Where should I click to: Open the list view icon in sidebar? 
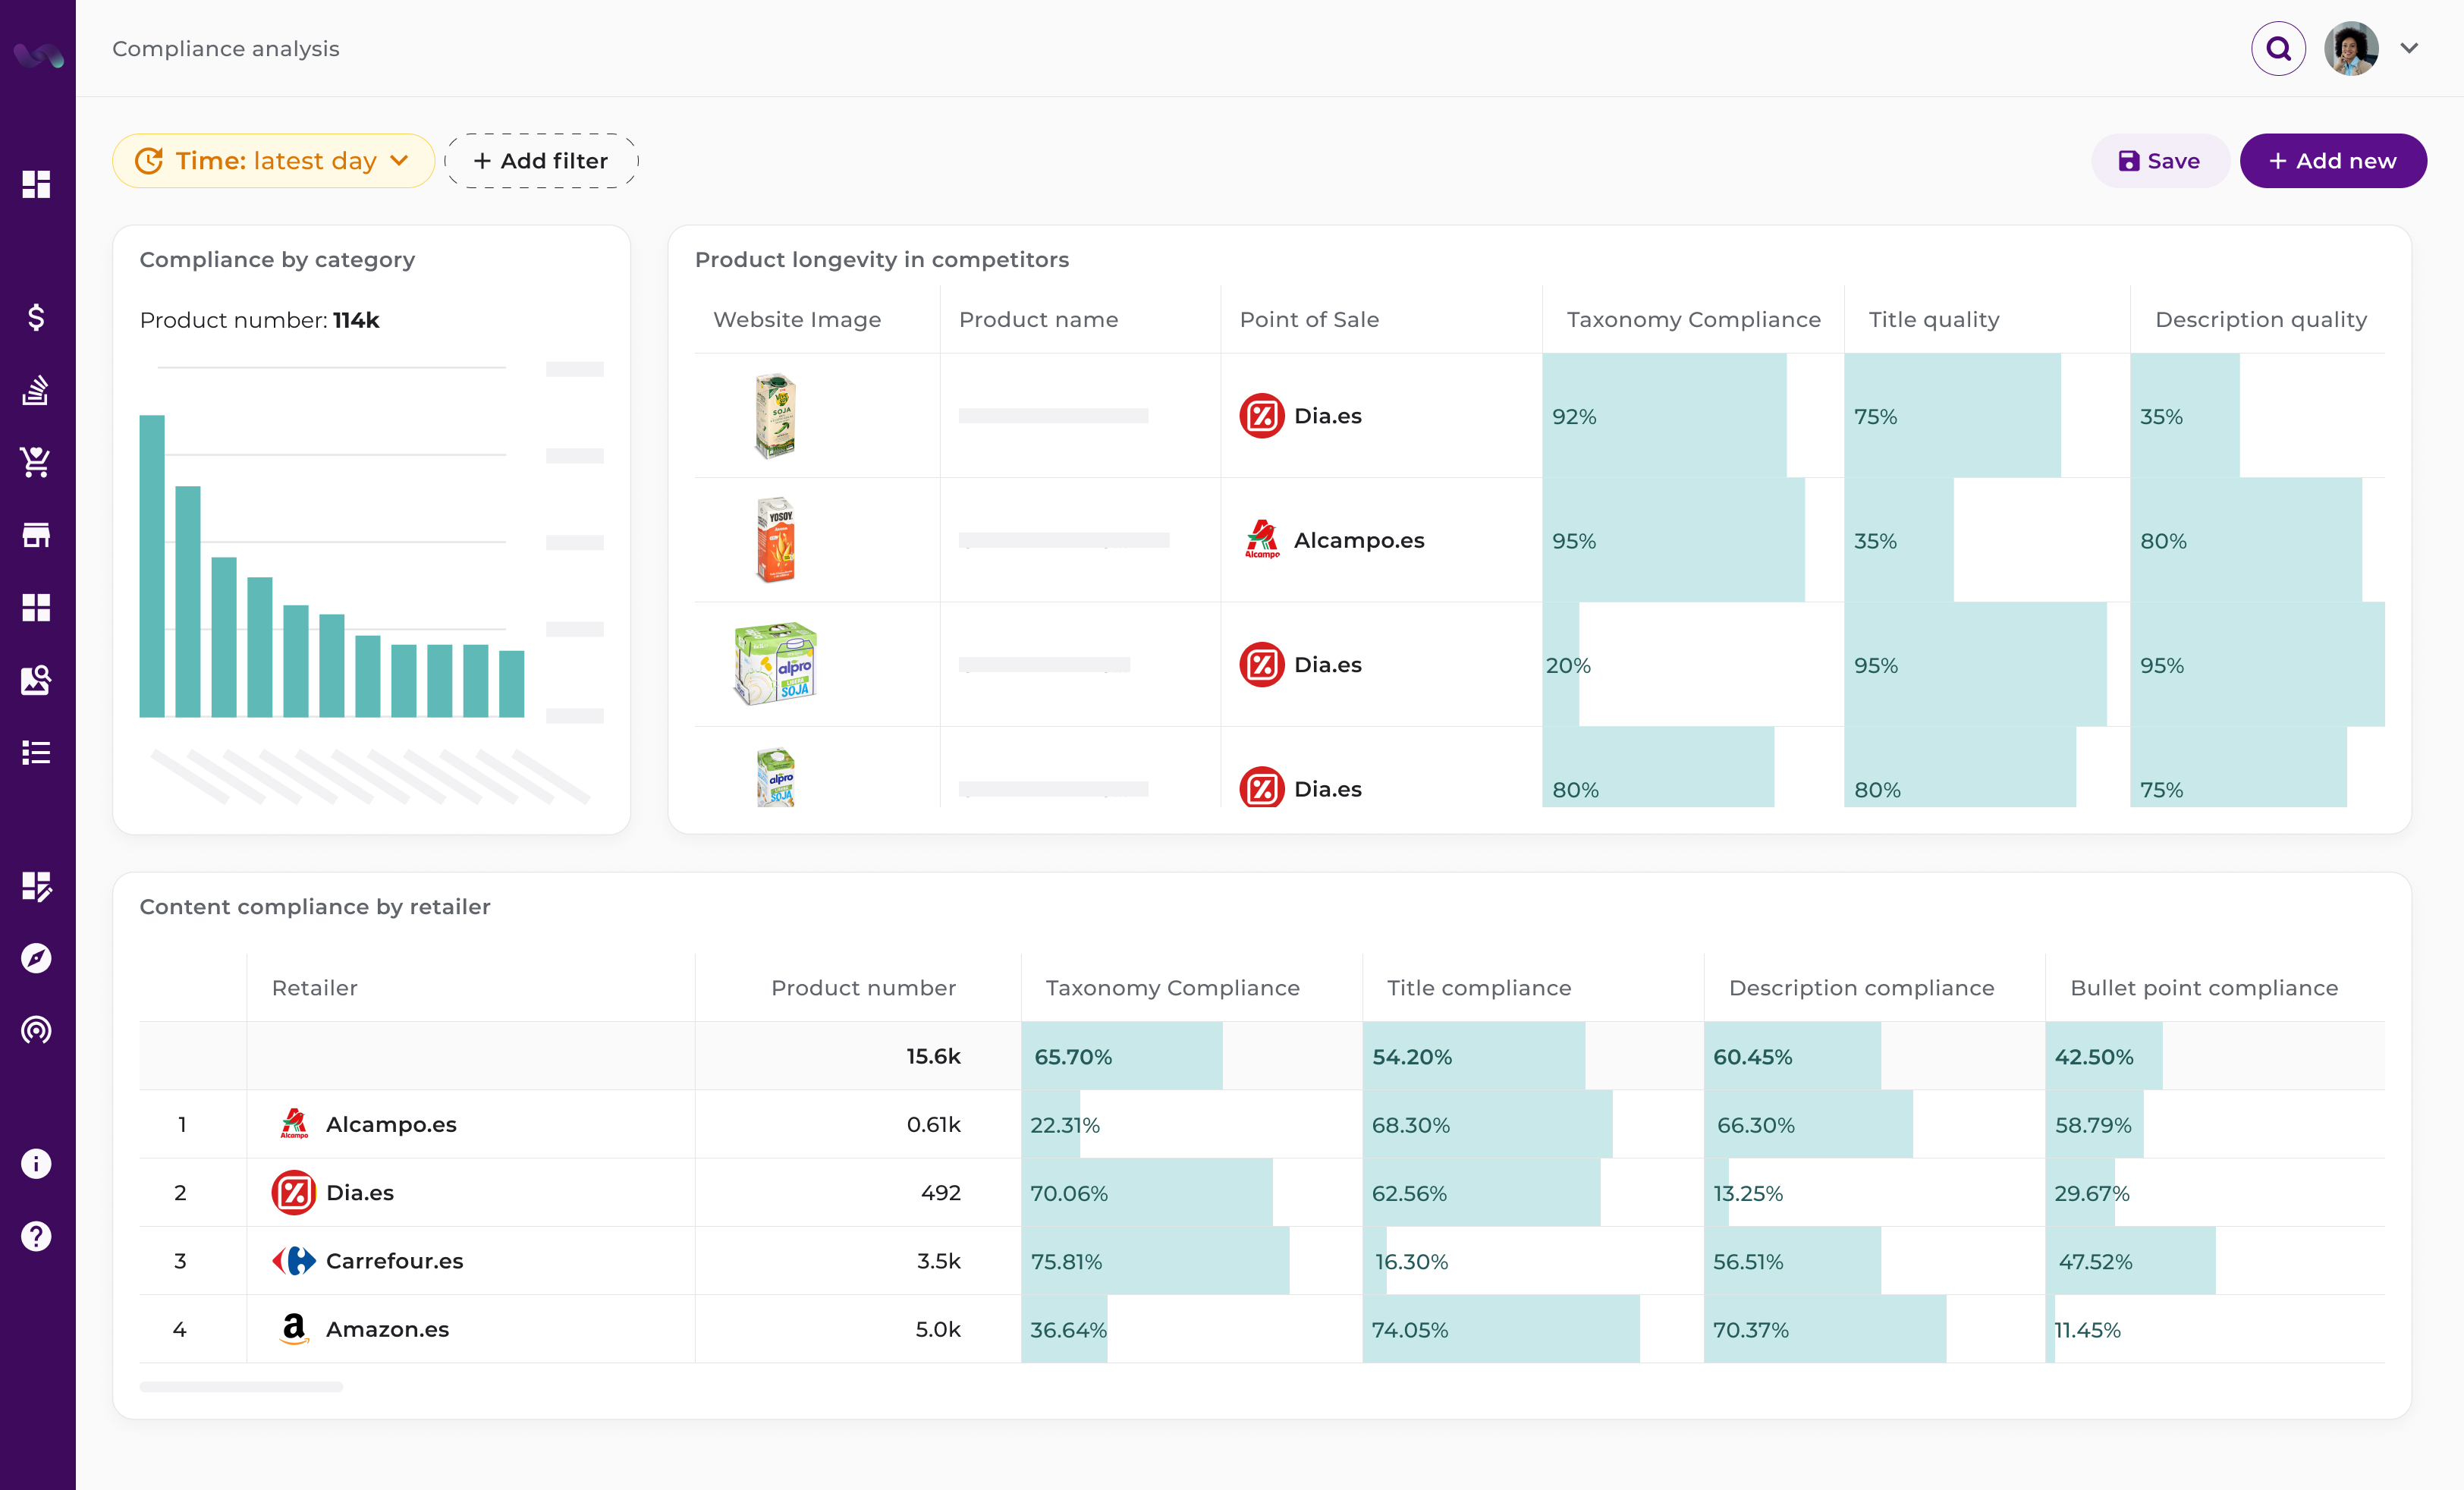click(x=37, y=752)
